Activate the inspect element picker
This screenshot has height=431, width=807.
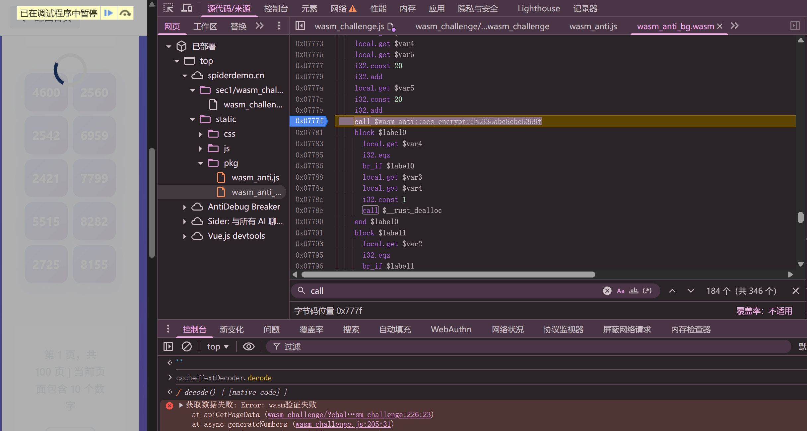click(x=168, y=8)
